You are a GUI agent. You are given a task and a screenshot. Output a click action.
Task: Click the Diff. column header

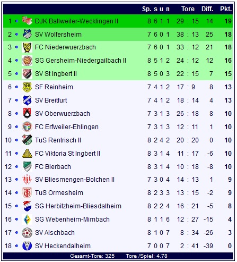pos(207,9)
